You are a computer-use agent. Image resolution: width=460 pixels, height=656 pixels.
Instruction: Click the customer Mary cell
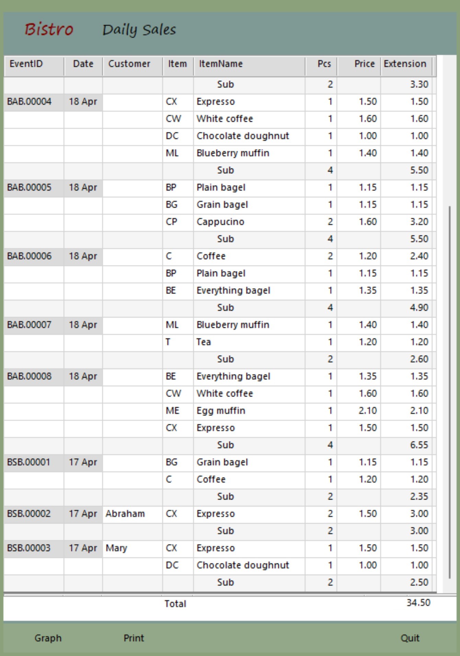116,548
